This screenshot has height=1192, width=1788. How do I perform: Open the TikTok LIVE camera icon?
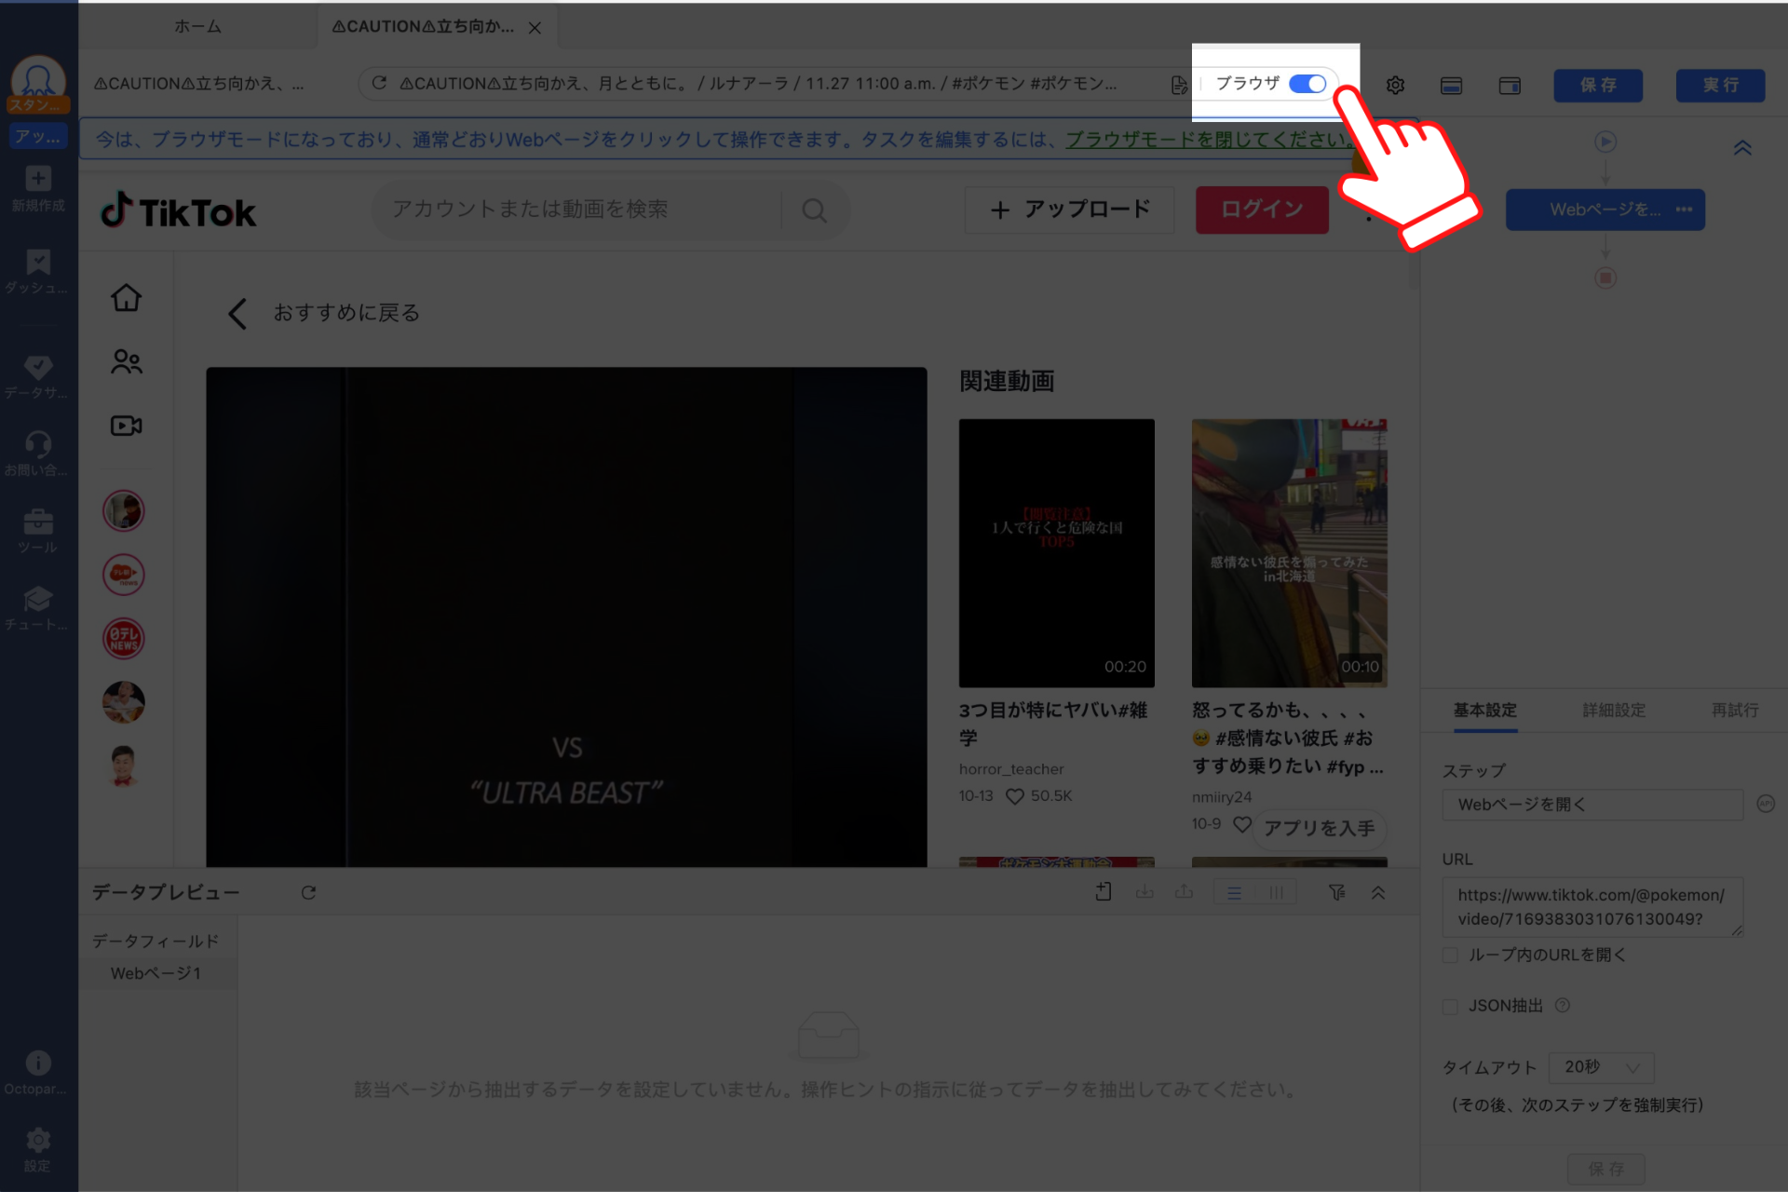[126, 426]
